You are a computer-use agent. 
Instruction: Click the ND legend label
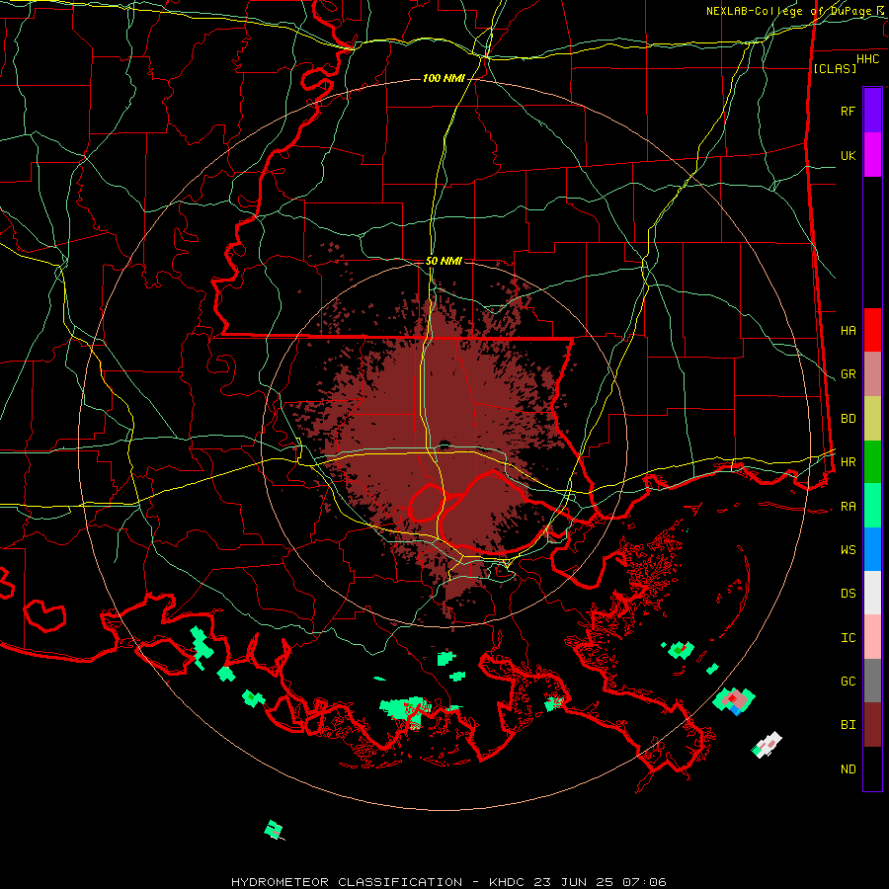click(x=849, y=768)
